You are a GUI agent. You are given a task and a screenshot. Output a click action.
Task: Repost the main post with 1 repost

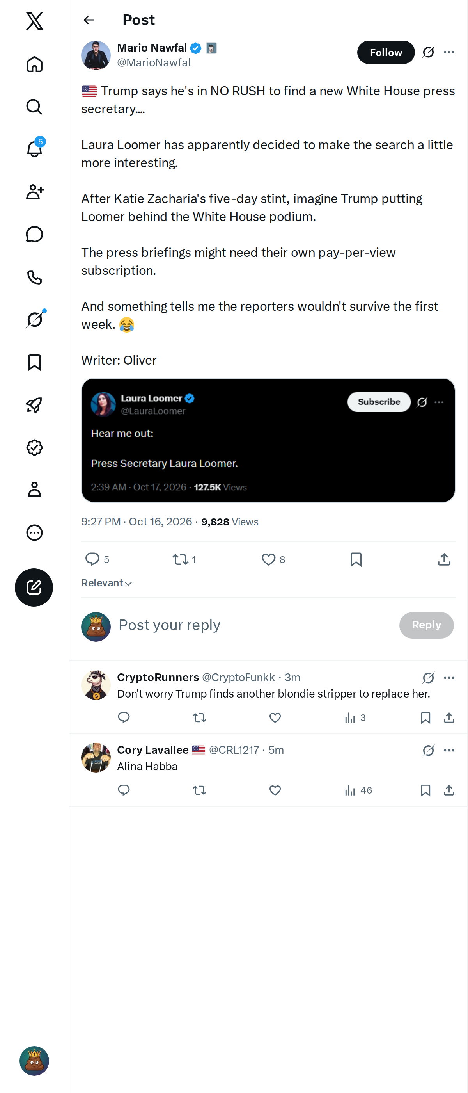point(184,559)
